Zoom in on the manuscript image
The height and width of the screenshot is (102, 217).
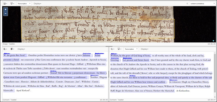pos(5,9)
